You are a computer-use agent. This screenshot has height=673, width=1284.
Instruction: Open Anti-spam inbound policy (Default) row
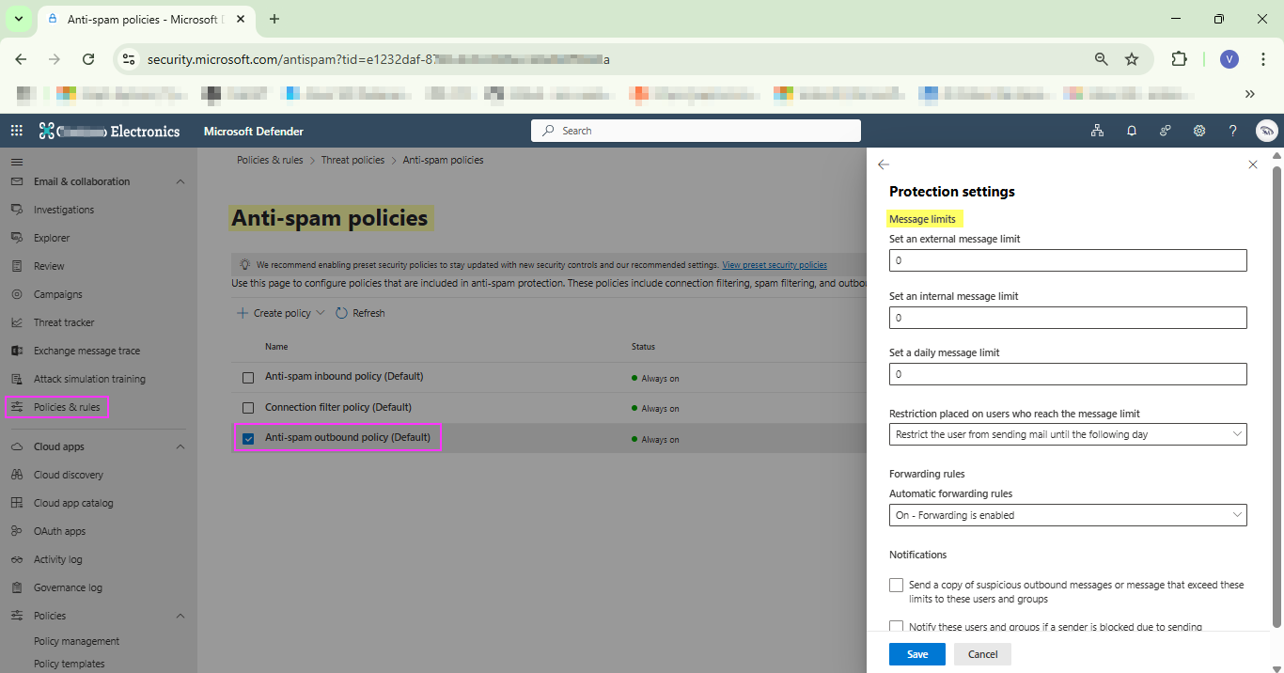344,376
